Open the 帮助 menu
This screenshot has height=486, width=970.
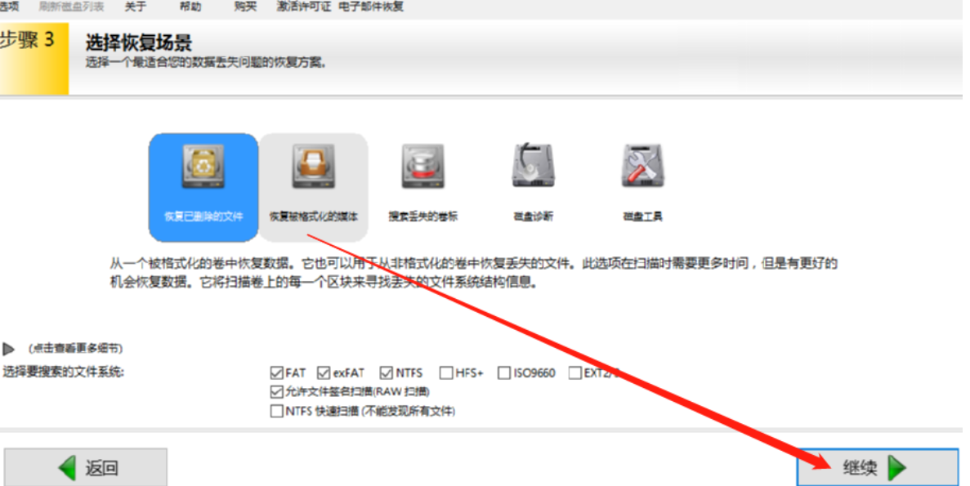click(190, 7)
